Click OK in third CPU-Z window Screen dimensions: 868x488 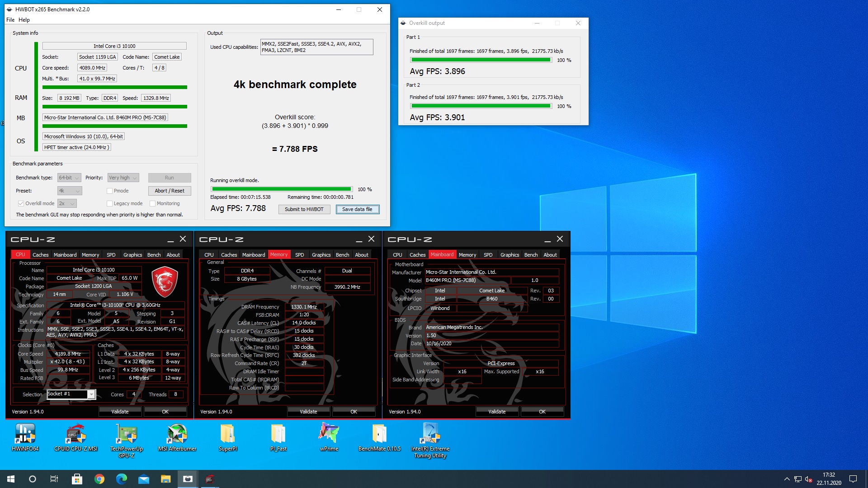pyautogui.click(x=542, y=412)
